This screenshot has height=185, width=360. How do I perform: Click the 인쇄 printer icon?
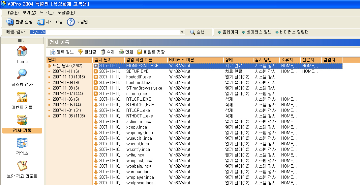121,52
